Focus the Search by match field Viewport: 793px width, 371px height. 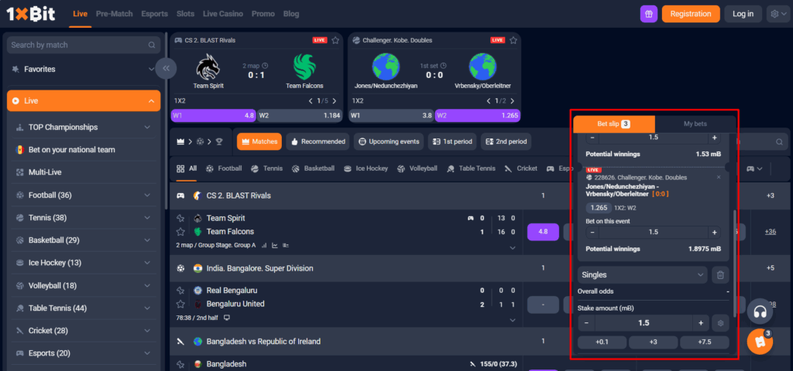point(84,45)
